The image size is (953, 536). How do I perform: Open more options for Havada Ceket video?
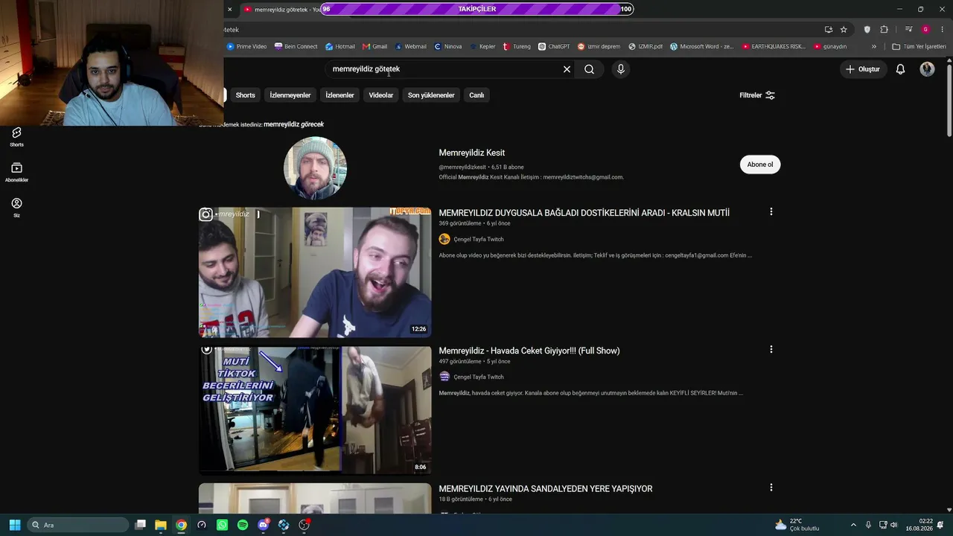pos(771,349)
